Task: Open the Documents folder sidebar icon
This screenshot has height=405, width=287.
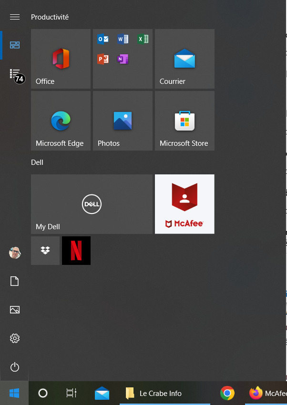Action: click(15, 281)
